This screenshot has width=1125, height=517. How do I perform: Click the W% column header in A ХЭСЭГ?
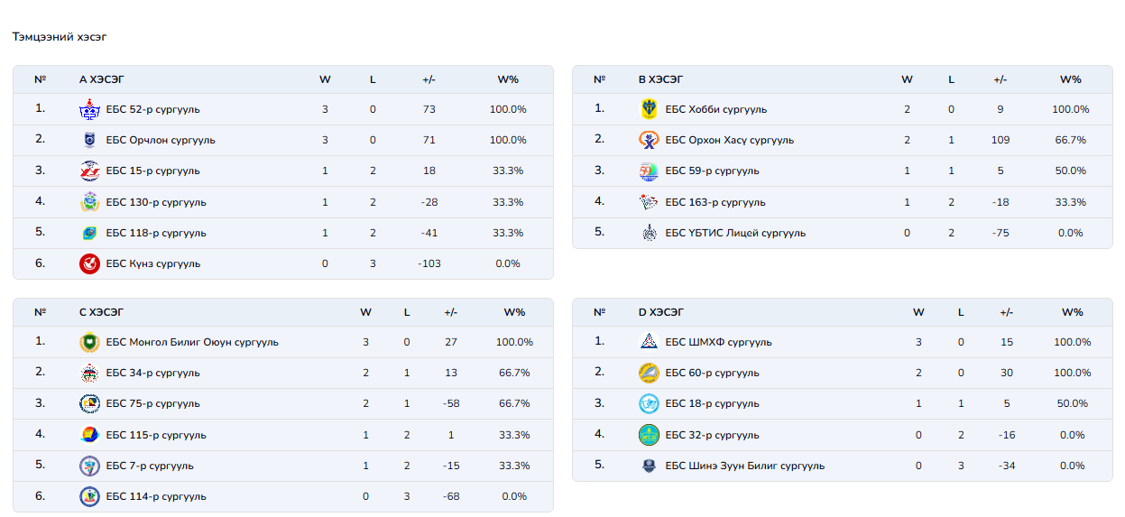click(508, 79)
